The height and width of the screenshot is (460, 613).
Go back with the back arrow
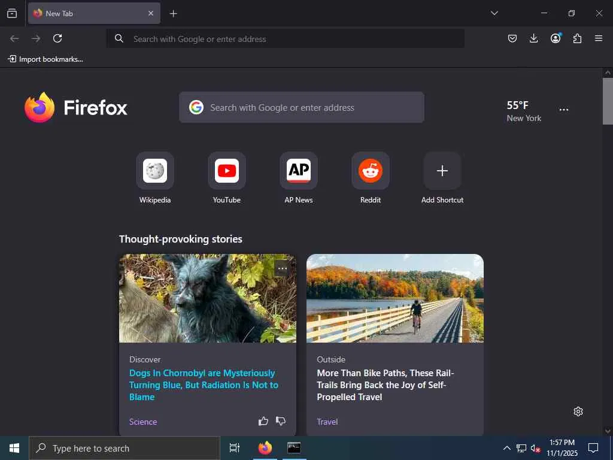[14, 38]
